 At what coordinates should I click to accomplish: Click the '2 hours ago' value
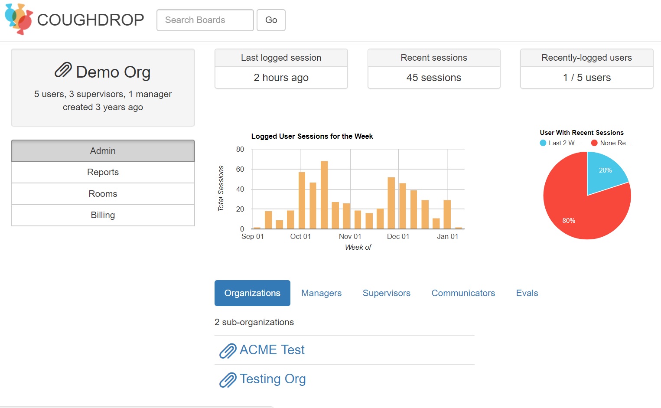point(281,78)
